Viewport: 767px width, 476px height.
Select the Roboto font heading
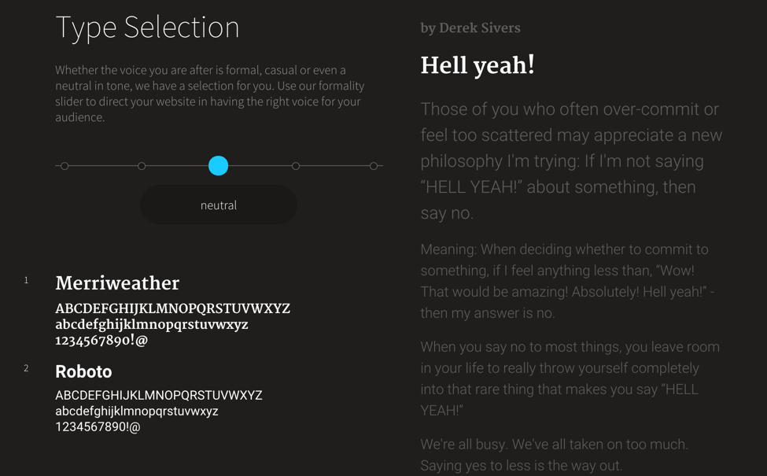pyautogui.click(x=83, y=371)
